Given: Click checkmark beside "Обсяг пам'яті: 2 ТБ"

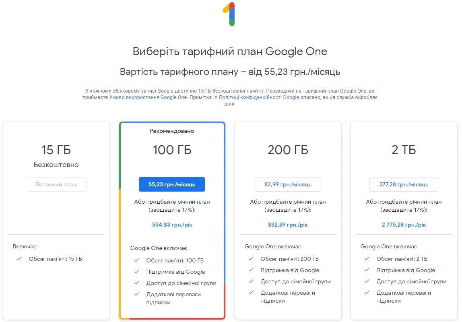Looking at the screenshot, I should [367, 259].
